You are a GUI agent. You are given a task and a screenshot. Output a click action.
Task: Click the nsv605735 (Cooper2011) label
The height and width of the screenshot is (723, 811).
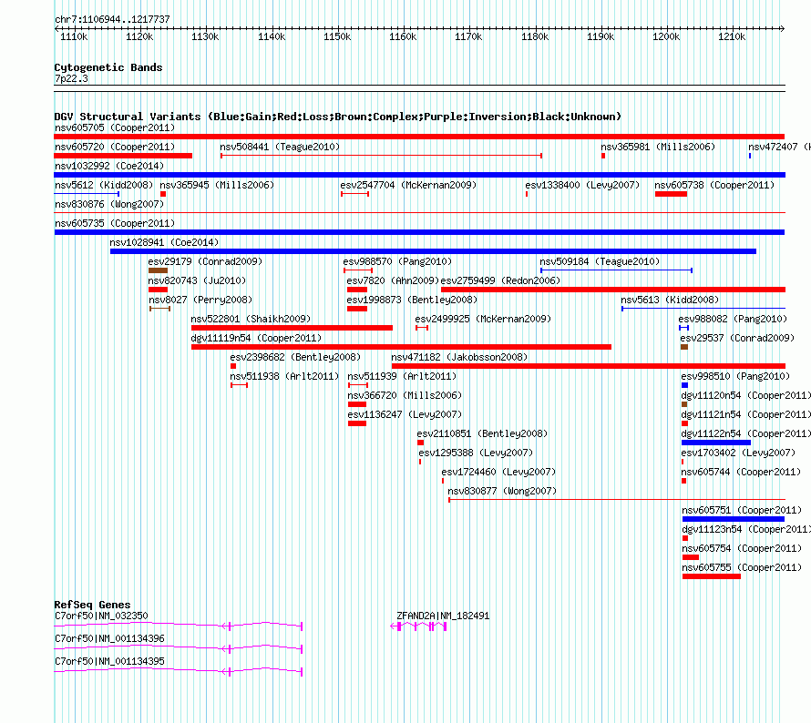(115, 223)
